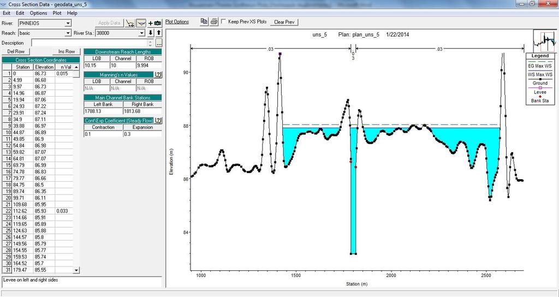Viewport: 559px width, 297px height.
Task: Open the River dropdown showing PHNEIOS
Action: pyautogui.click(x=45, y=23)
